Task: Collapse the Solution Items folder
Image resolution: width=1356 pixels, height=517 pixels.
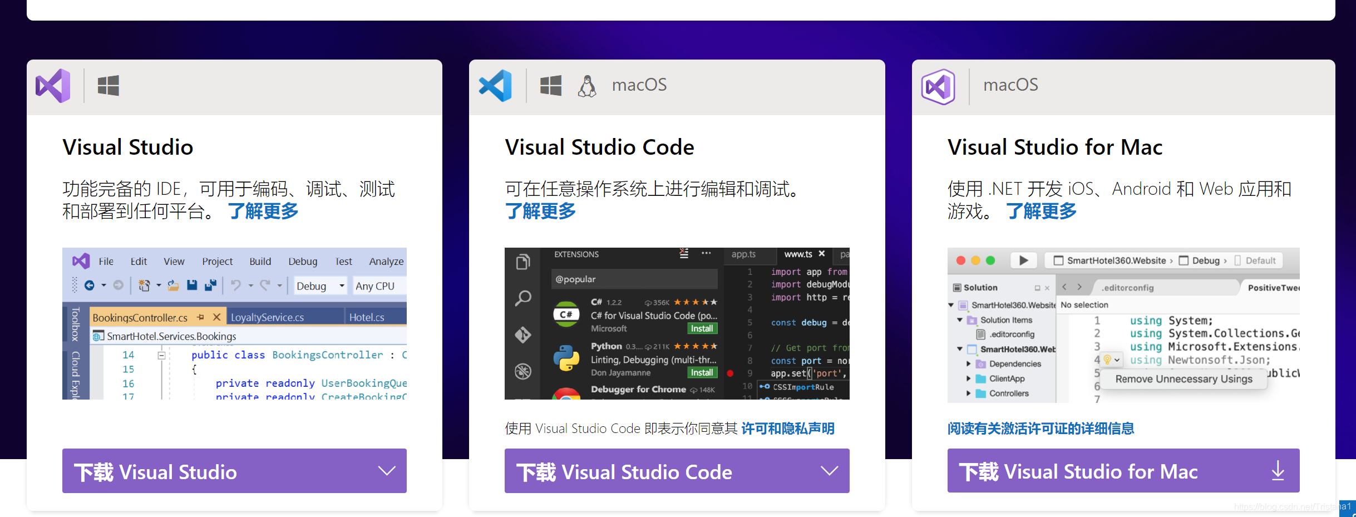Action: [960, 320]
